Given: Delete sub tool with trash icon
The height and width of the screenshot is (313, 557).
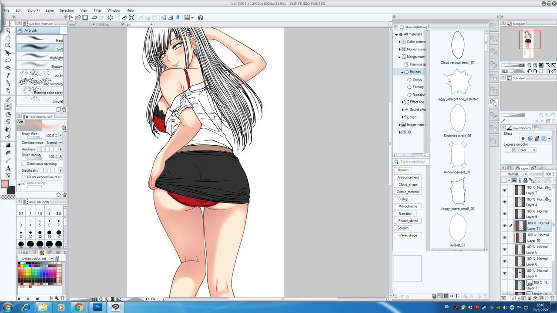Looking at the screenshot, I should 64,110.
